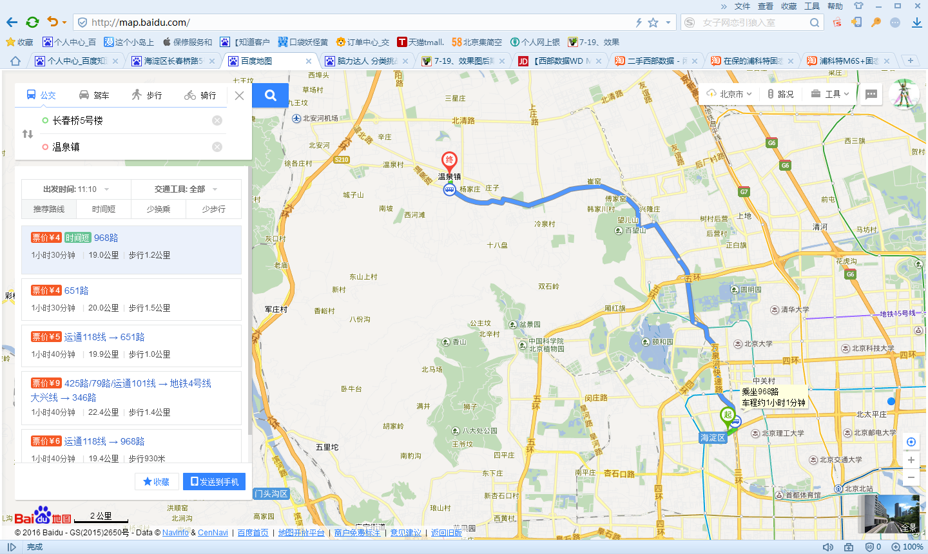Viewport: 928px width, 554px height.
Task: Click the star favorite icon in address bar
Action: (653, 23)
